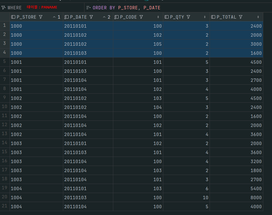
Task: Click the P_STORE column type icon
Action: [x=13, y=17]
